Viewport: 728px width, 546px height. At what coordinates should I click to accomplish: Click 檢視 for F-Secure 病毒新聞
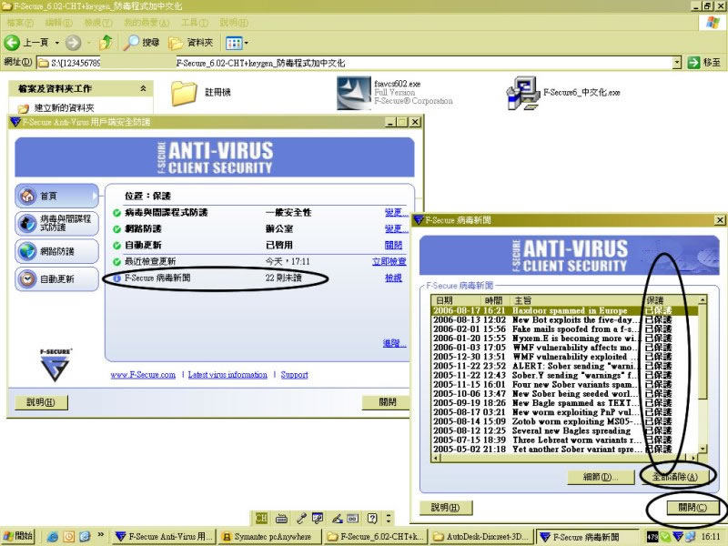click(393, 278)
